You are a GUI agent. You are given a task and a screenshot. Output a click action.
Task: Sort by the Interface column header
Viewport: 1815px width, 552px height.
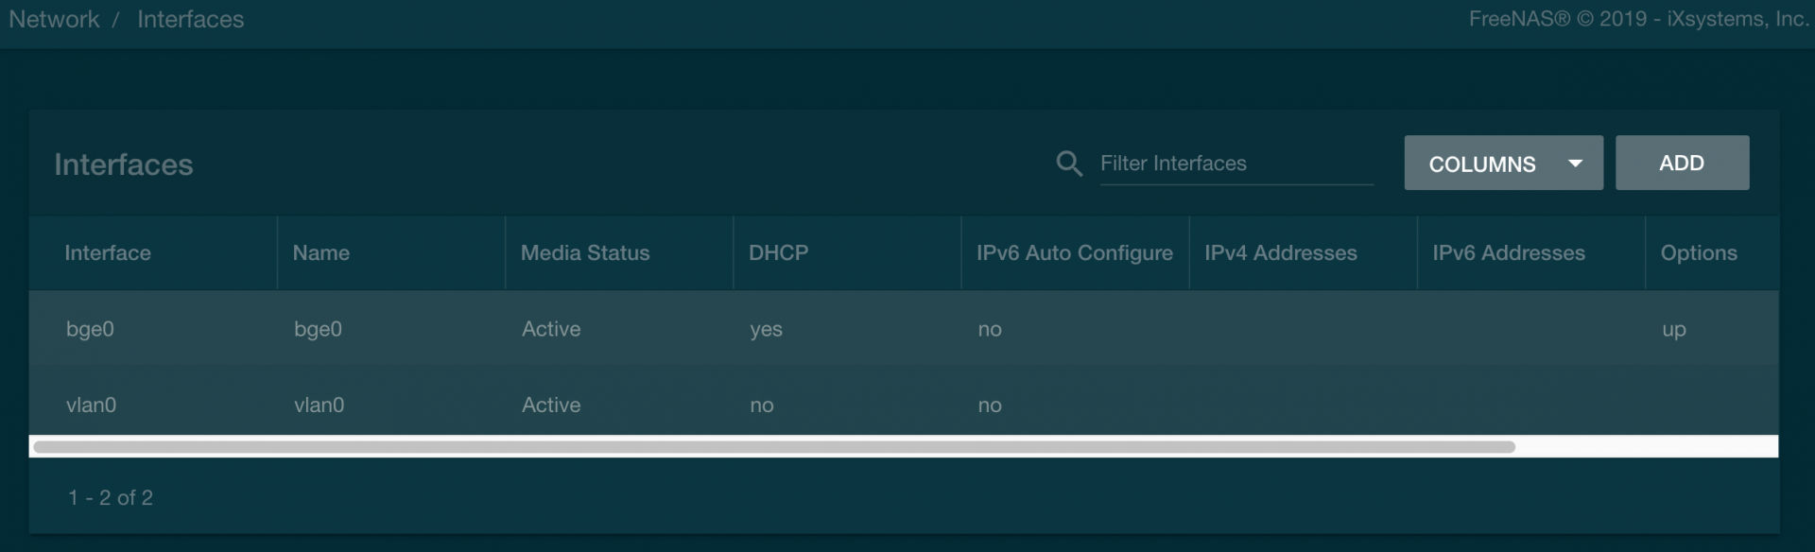click(108, 252)
